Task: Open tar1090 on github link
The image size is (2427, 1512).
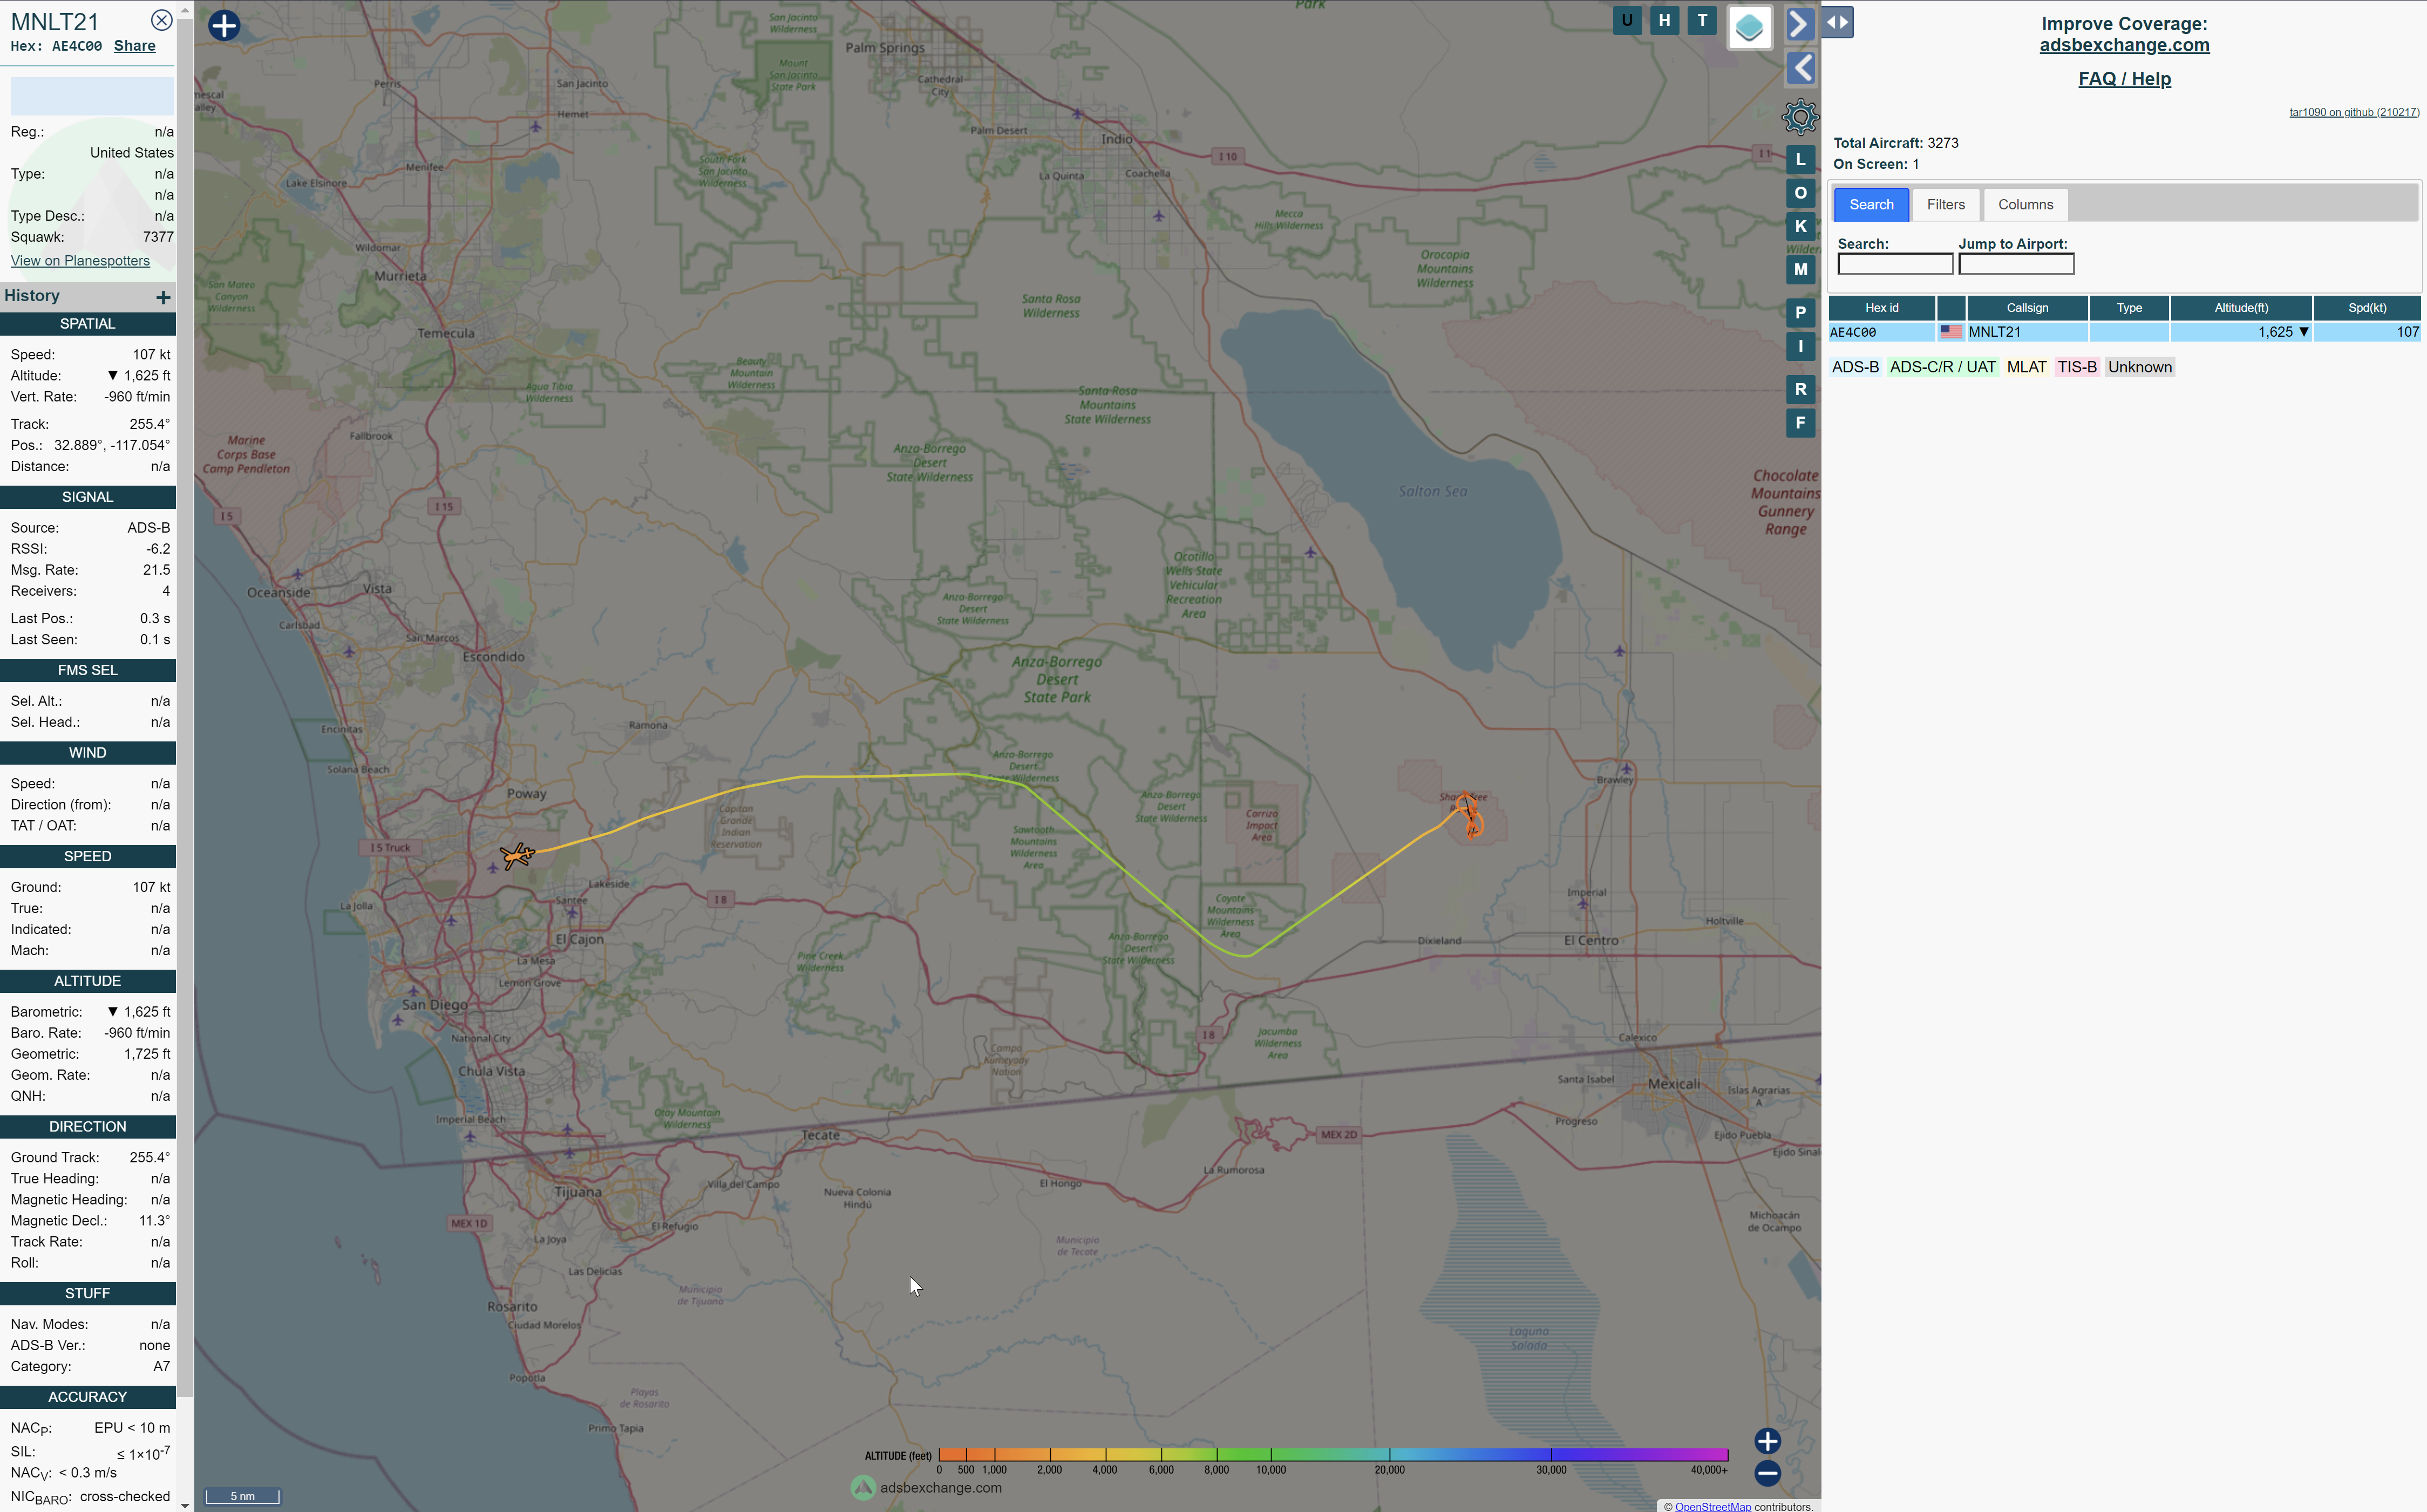Action: click(2354, 112)
